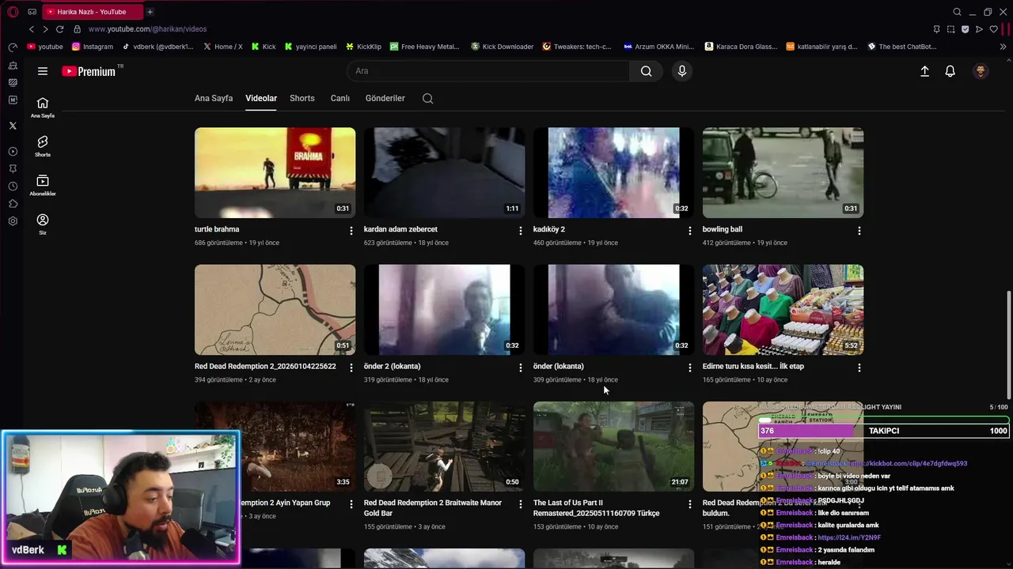Go to YouTube Premium logo home

coord(89,71)
